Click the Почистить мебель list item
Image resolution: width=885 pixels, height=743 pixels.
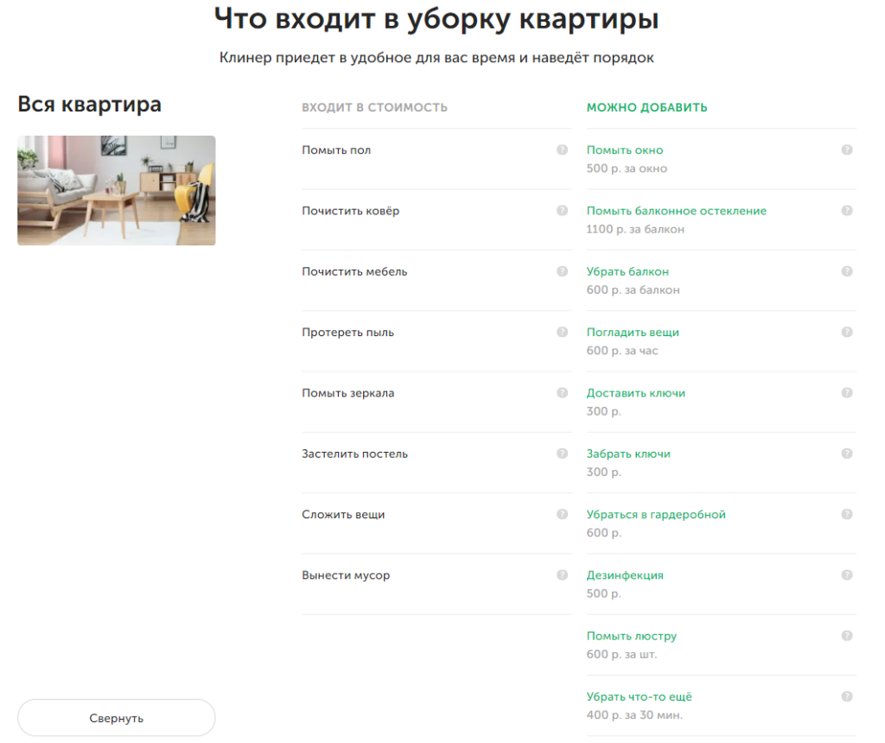[354, 272]
